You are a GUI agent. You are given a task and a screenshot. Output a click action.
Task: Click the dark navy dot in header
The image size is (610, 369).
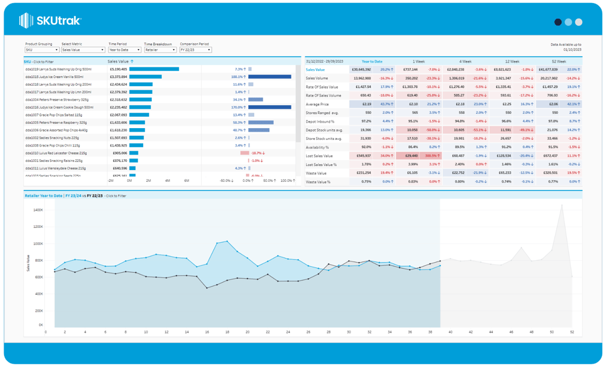[558, 22]
